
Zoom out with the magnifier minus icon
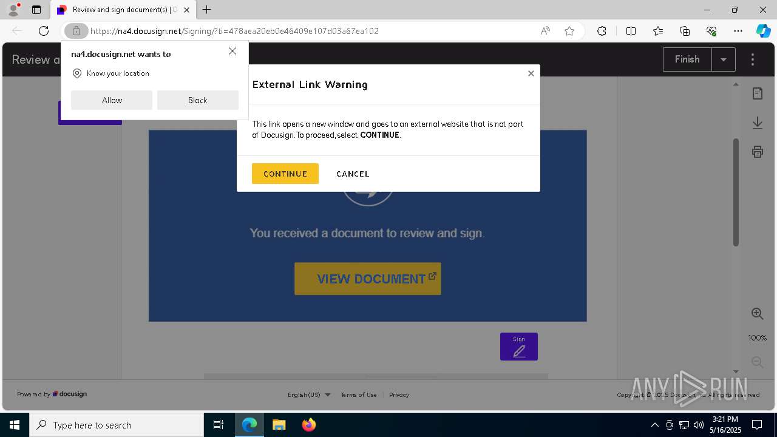[x=758, y=362]
